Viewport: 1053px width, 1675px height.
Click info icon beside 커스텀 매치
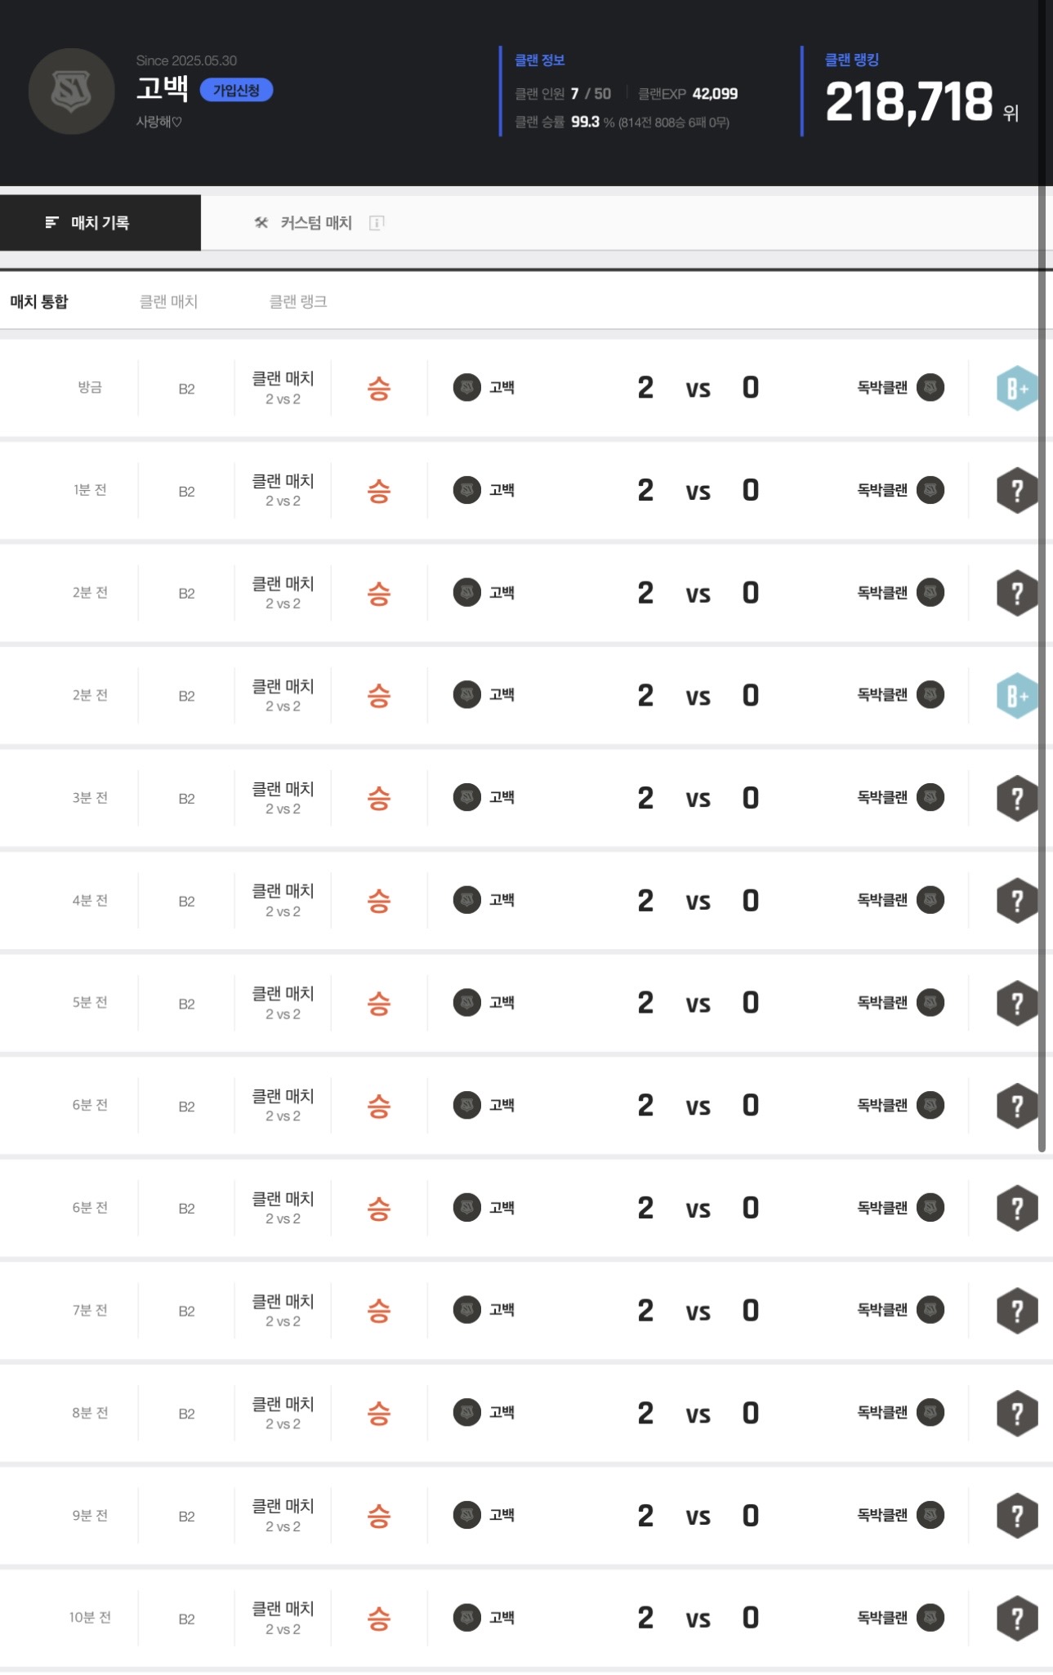point(377,223)
